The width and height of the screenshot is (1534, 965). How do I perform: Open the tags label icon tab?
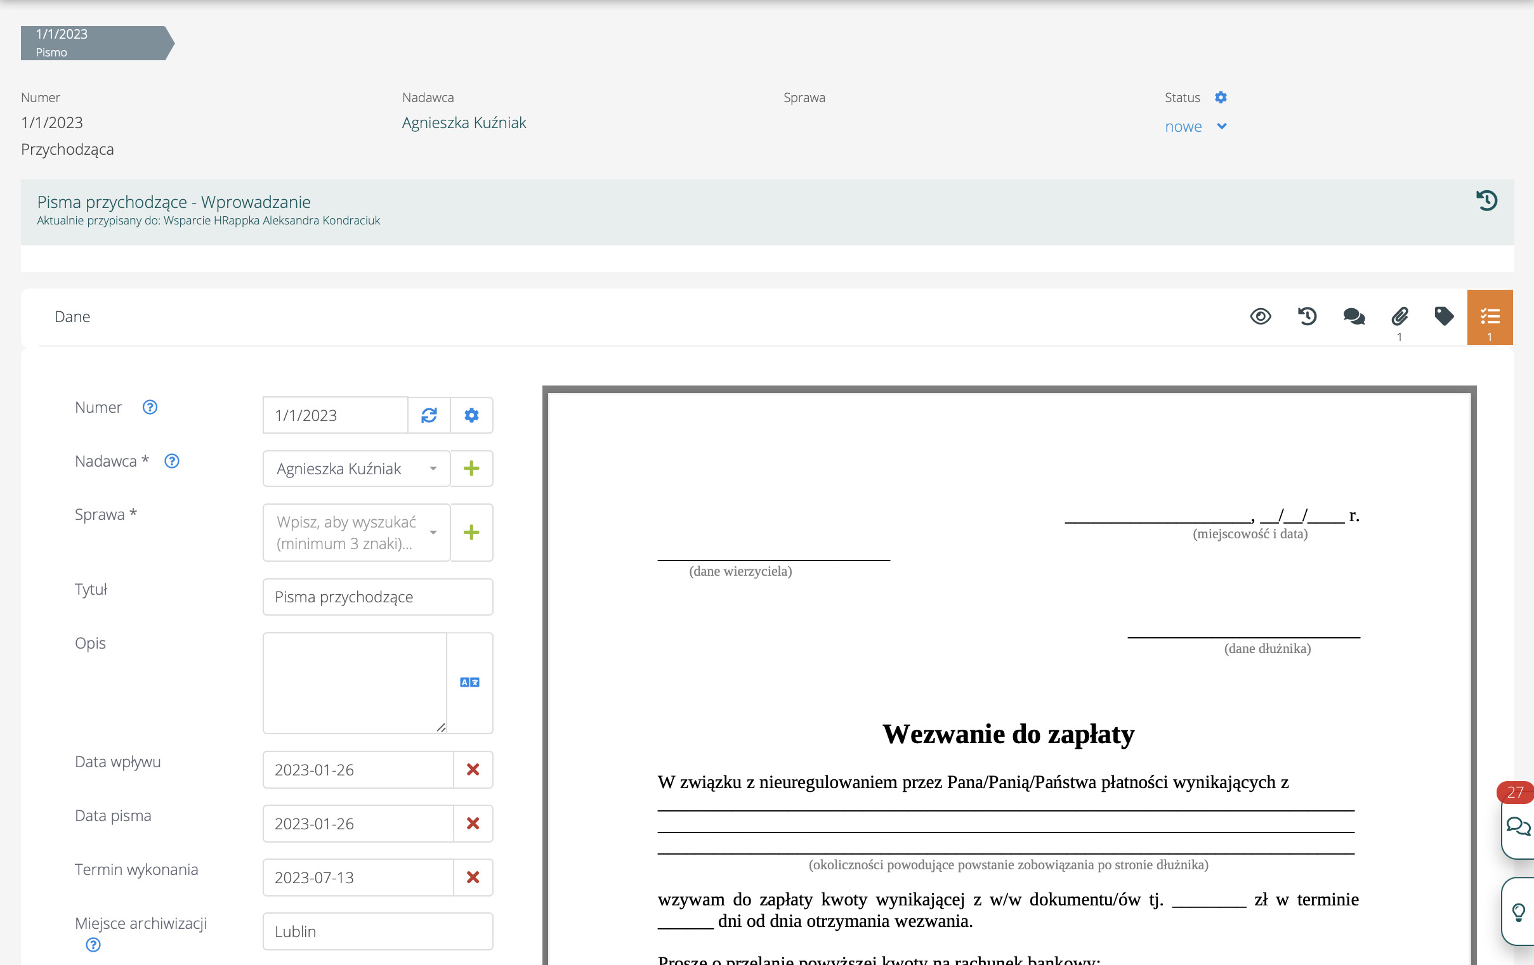tap(1443, 316)
